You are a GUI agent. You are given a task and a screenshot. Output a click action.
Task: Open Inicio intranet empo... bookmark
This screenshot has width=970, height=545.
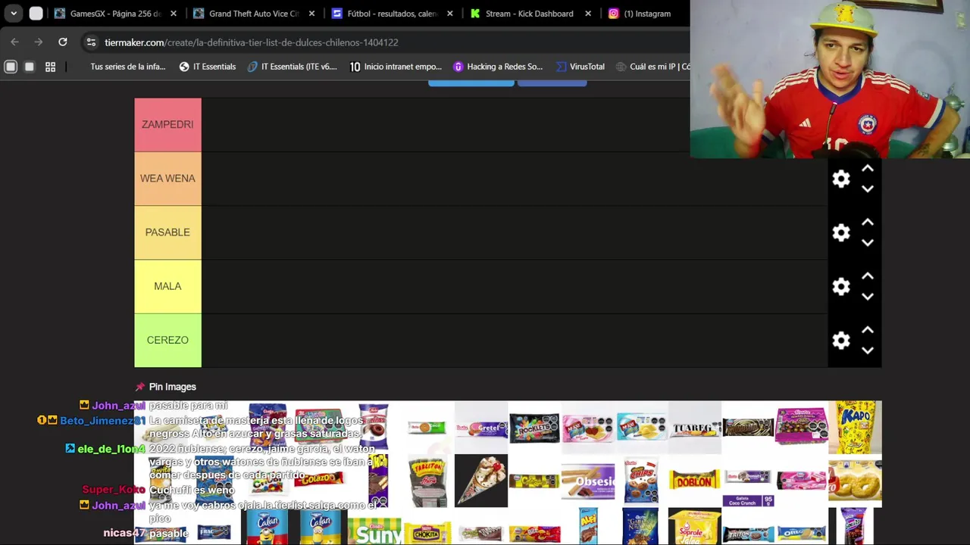pyautogui.click(x=396, y=67)
